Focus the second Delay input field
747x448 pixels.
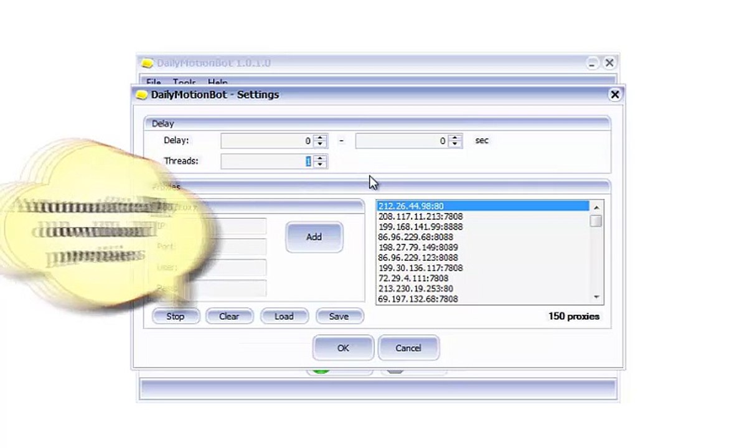click(402, 141)
